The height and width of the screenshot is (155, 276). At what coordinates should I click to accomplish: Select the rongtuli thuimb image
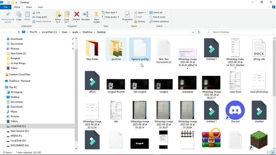pos(116,86)
